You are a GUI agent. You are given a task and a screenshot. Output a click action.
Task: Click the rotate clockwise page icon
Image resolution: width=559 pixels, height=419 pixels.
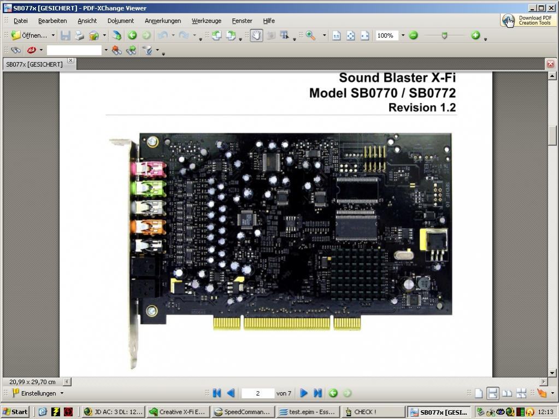pyautogui.click(x=231, y=36)
